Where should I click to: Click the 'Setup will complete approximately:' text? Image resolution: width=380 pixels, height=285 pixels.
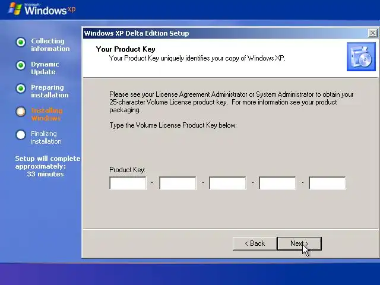pos(47,162)
